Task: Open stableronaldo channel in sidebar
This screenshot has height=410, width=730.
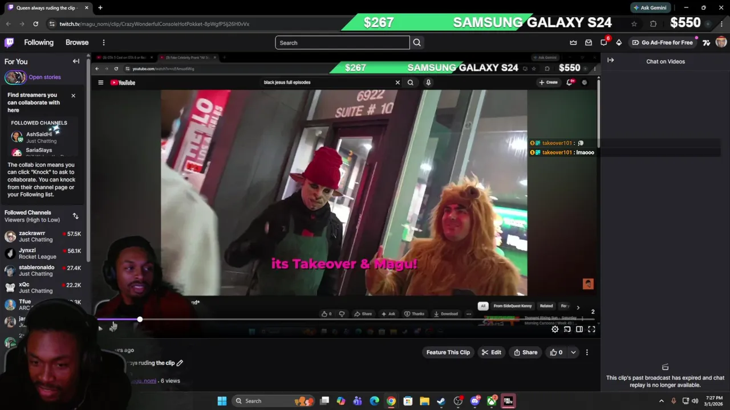Action: point(43,270)
